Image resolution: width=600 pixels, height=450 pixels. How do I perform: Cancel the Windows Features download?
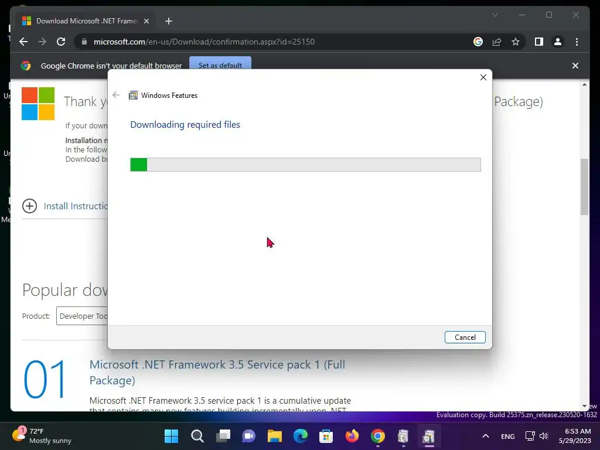465,337
